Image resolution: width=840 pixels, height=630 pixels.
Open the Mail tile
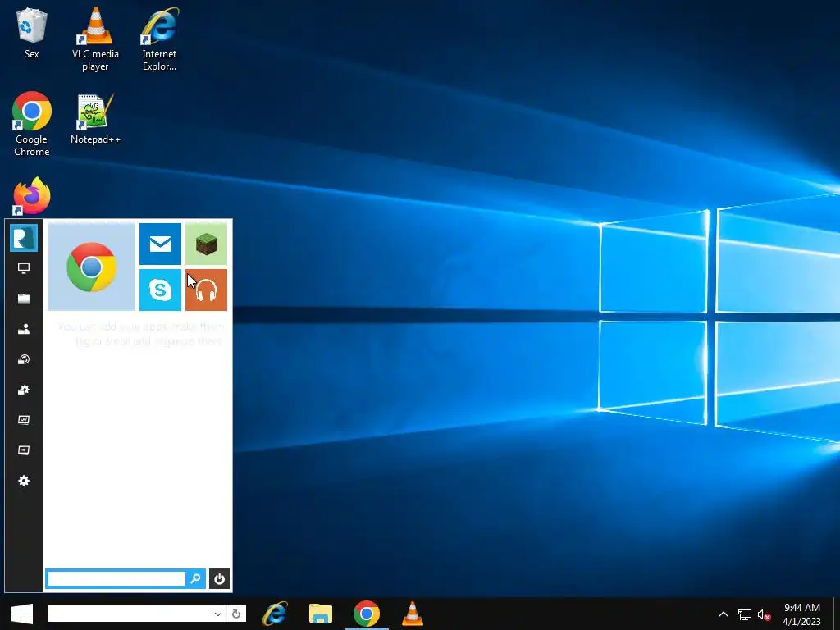[x=160, y=244]
